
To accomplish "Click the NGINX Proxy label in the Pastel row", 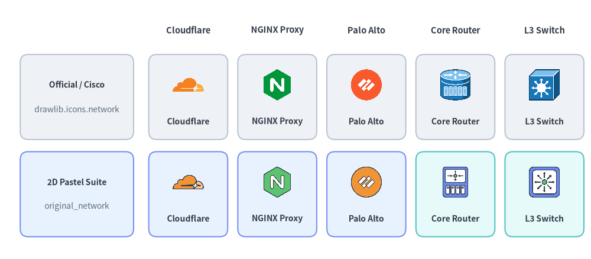I will click(x=277, y=218).
